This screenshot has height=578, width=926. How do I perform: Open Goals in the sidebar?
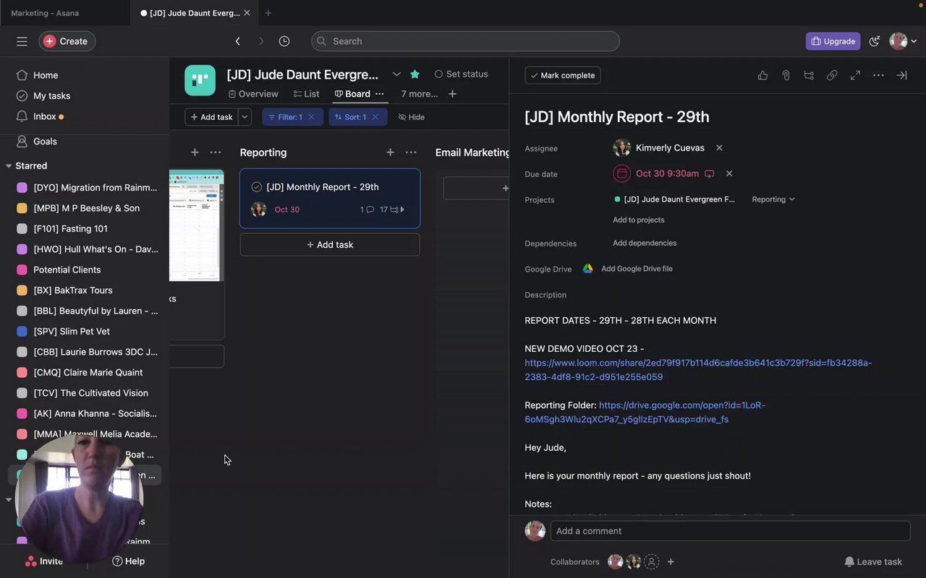tap(45, 141)
